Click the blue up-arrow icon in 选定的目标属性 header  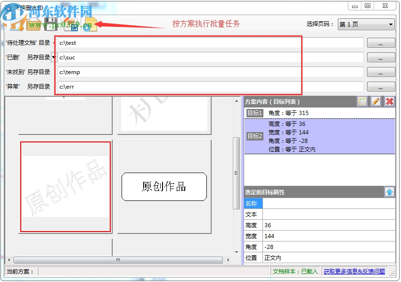(x=389, y=192)
